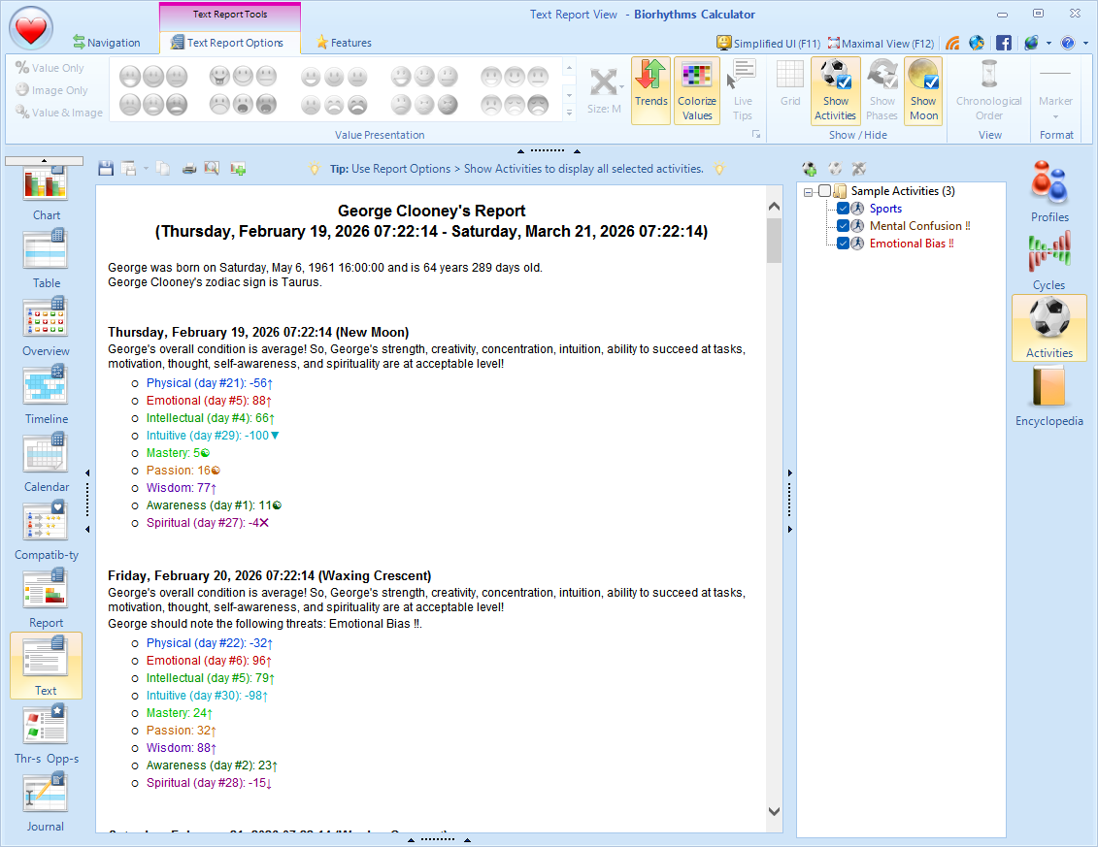Click the add new activity soccer-ball icon

pyautogui.click(x=810, y=168)
